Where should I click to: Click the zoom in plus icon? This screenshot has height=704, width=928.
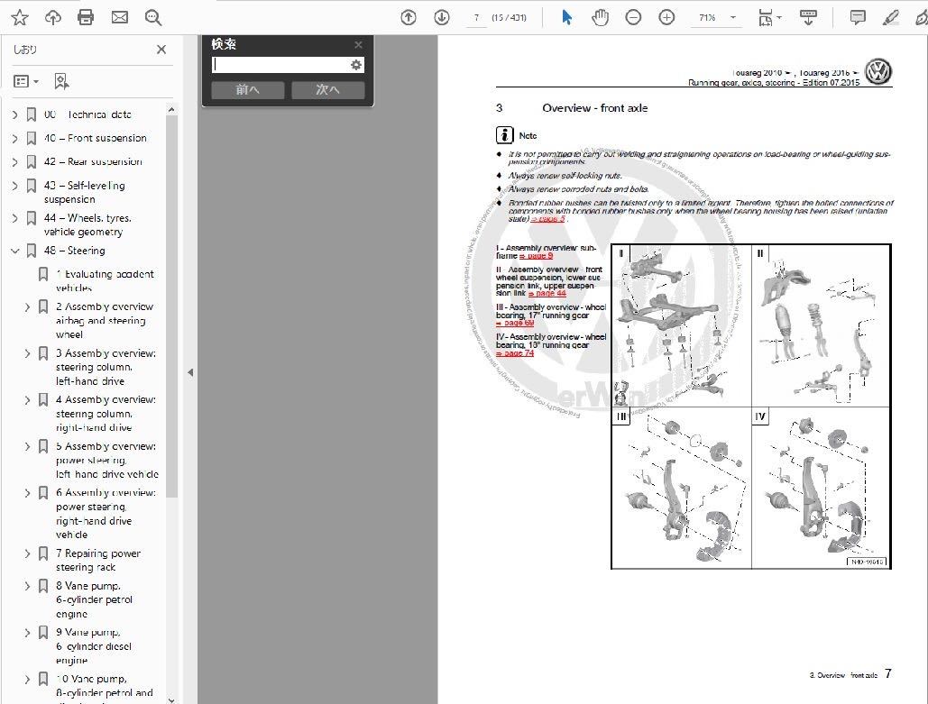(x=666, y=18)
